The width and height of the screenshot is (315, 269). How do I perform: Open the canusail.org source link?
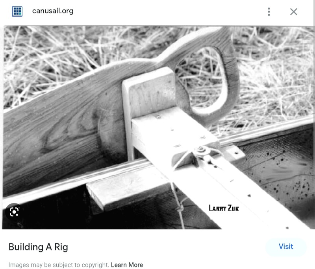pos(53,11)
